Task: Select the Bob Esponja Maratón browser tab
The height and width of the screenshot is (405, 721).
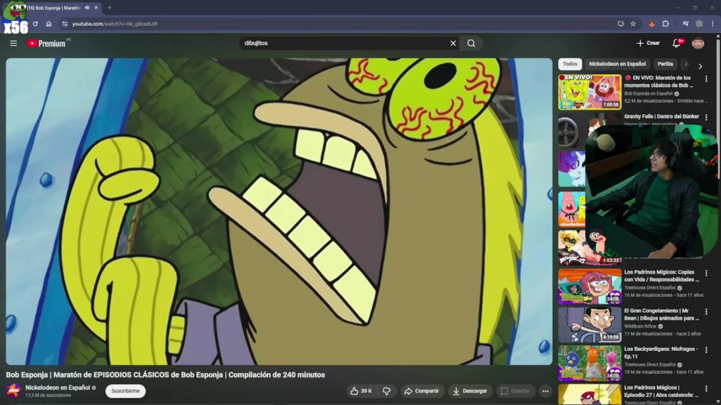Action: pos(54,8)
